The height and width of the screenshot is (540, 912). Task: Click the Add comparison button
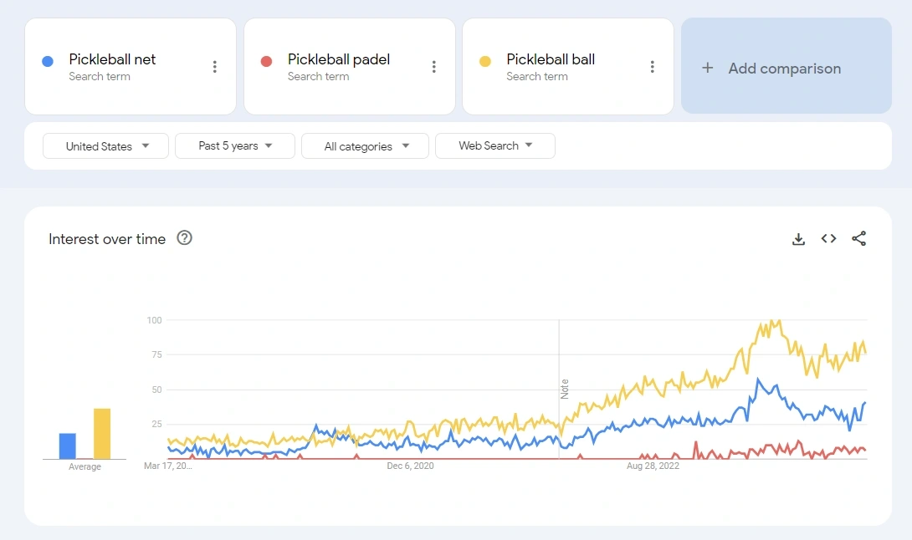[x=785, y=68]
